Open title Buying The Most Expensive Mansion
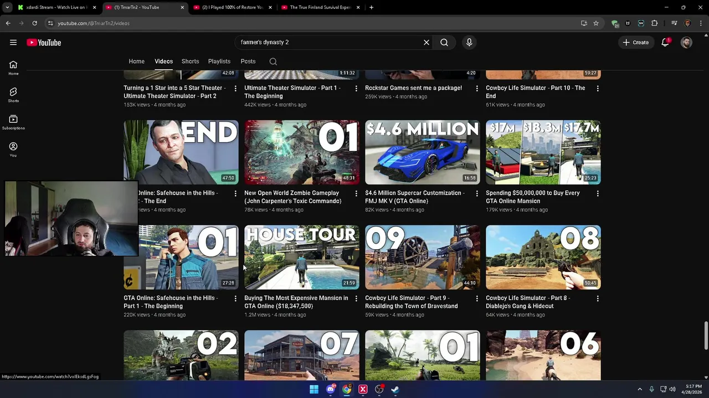Viewport: 709px width, 398px height. tap(296, 302)
